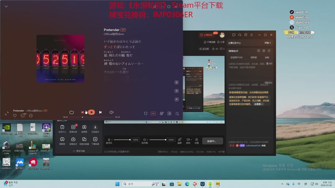The width and height of the screenshot is (335, 188).
Task: Switch to the third tab beside 活跃度
Action: coord(267,57)
